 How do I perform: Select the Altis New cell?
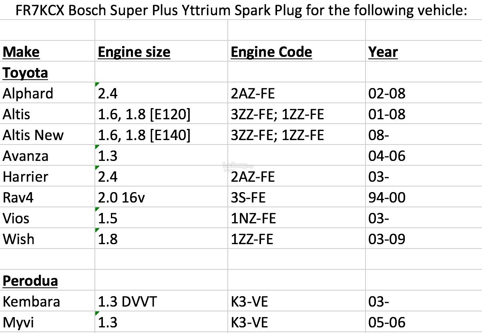33,135
